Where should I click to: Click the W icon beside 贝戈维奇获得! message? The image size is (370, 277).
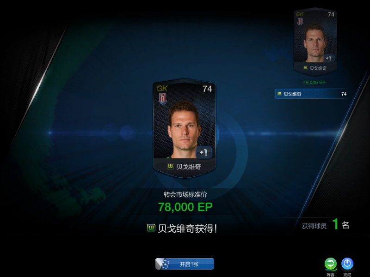(151, 228)
